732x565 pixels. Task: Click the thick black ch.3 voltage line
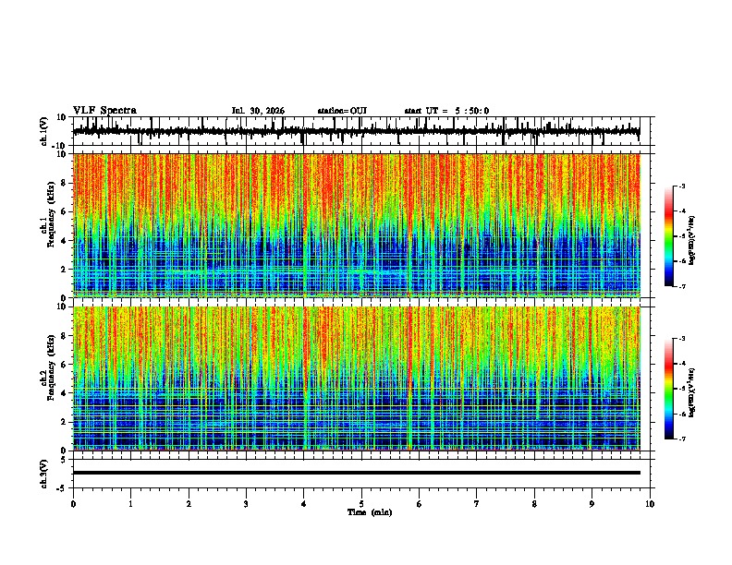coord(357,473)
